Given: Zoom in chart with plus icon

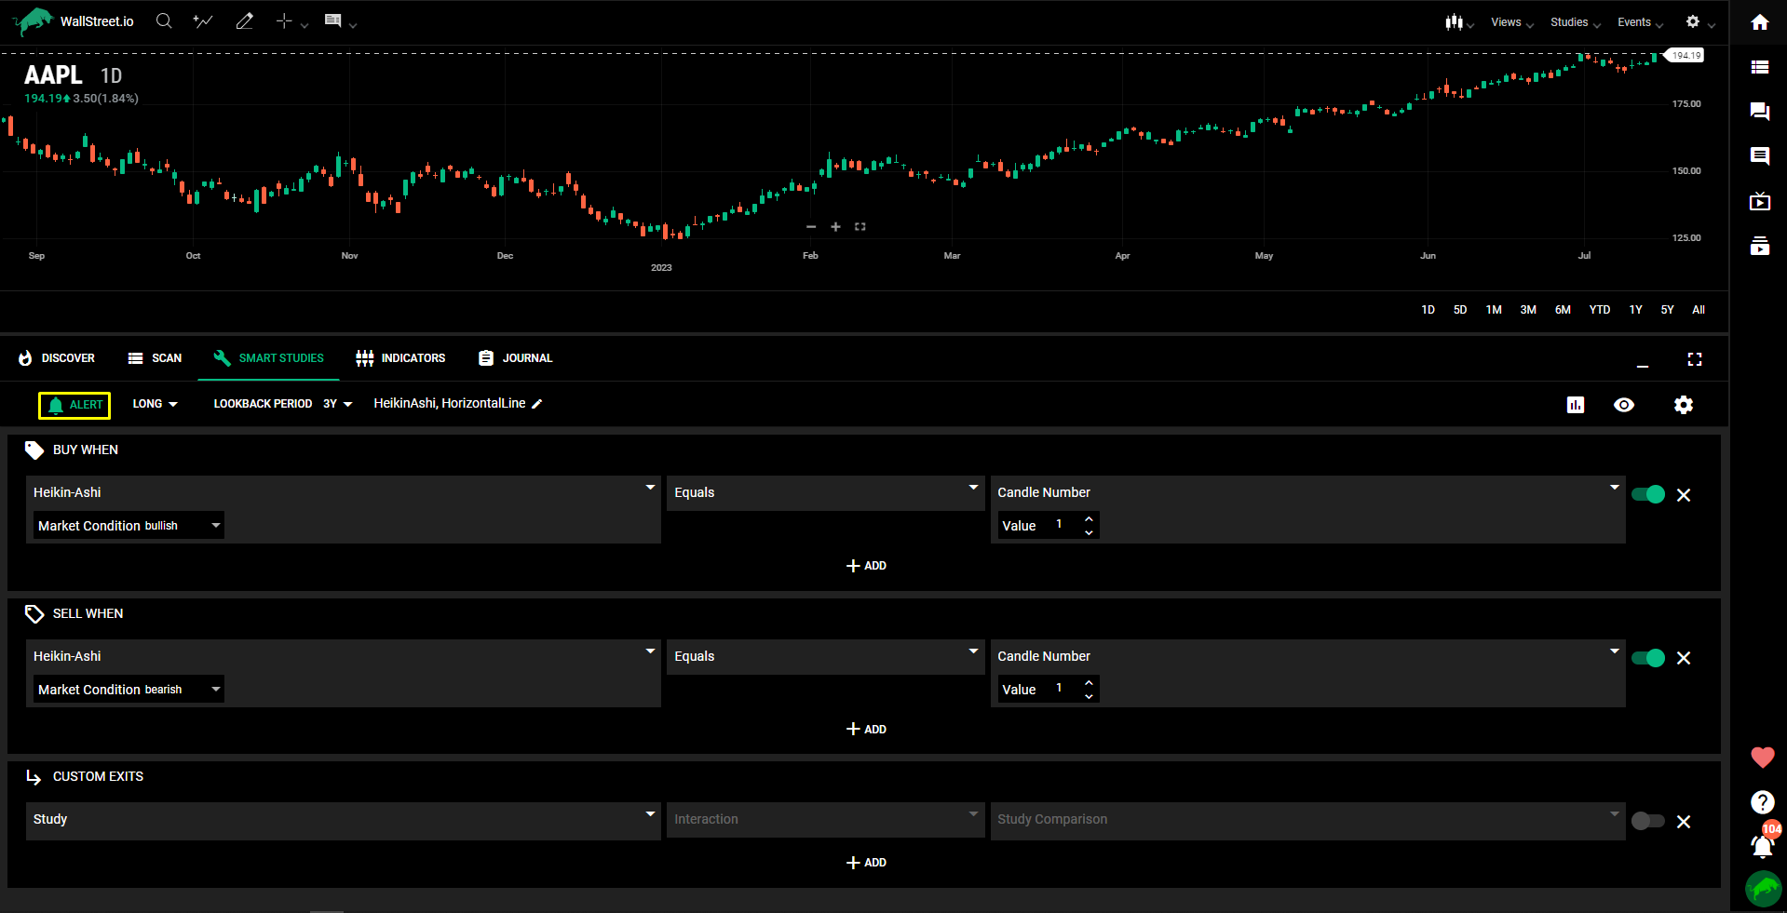Looking at the screenshot, I should tap(836, 227).
